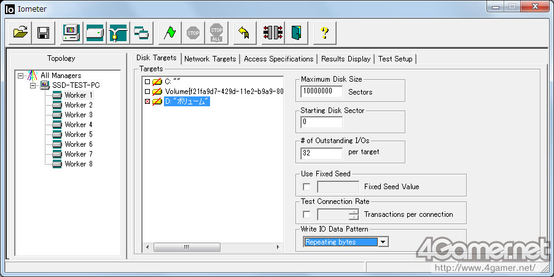Open Results Display tab

coord(346,59)
